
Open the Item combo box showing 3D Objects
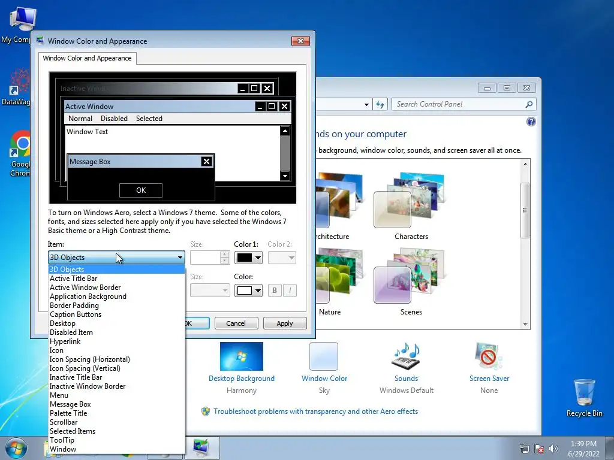pyautogui.click(x=116, y=258)
